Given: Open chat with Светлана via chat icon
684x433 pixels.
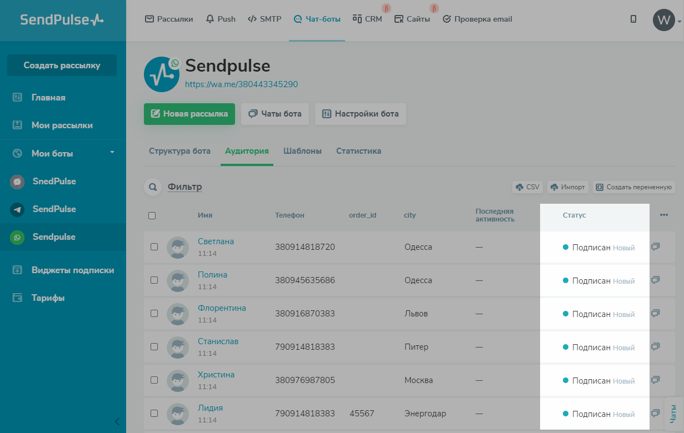Looking at the screenshot, I should point(655,247).
